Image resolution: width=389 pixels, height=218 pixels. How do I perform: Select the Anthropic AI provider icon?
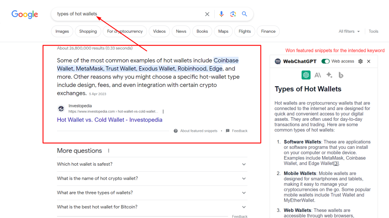tap(318, 75)
